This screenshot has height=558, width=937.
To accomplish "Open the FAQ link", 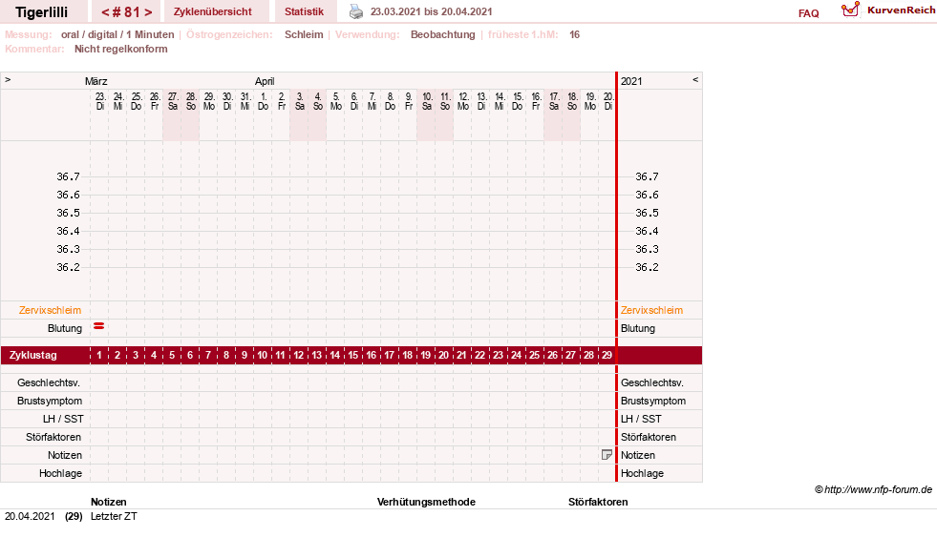I will click(808, 13).
